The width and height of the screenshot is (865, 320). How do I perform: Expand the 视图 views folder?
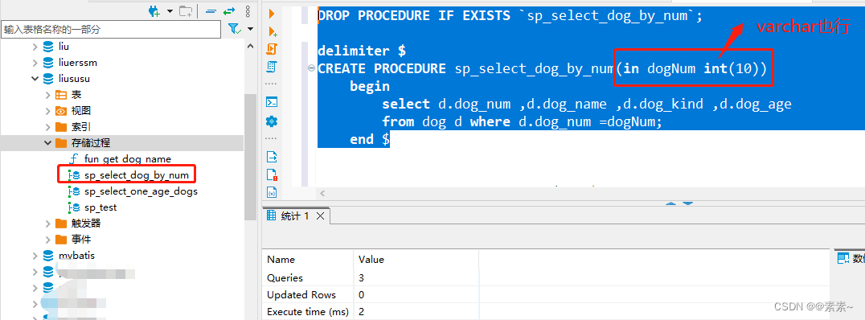(x=48, y=111)
